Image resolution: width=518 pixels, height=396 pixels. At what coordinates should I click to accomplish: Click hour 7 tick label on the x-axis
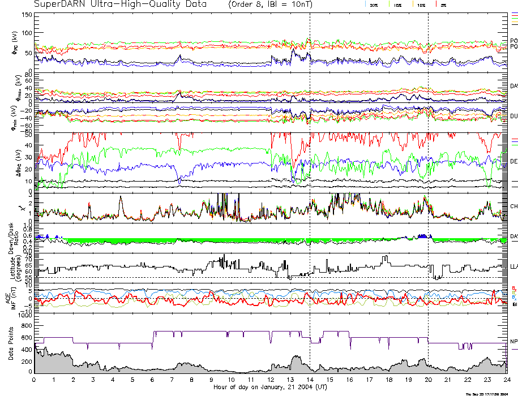coord(172,380)
